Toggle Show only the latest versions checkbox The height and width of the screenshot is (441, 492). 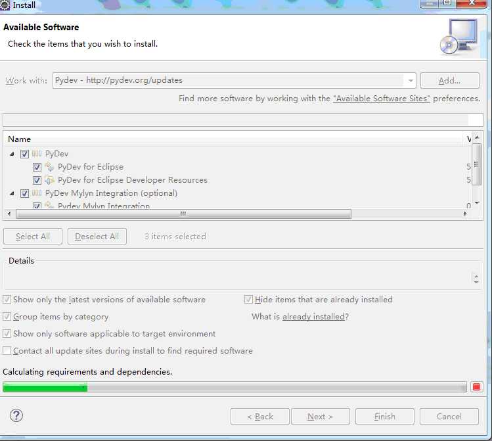7,300
